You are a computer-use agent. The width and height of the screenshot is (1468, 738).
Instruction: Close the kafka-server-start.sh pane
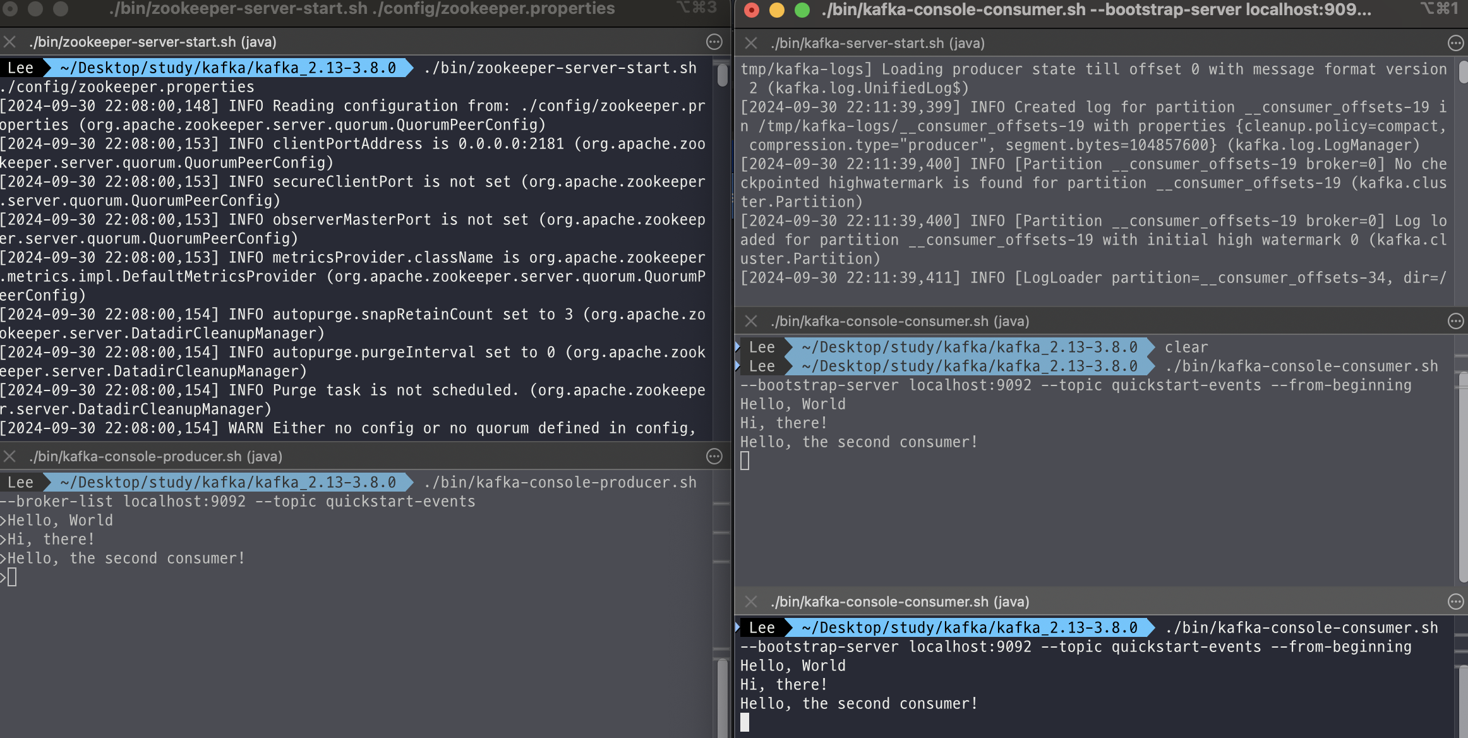coord(750,43)
